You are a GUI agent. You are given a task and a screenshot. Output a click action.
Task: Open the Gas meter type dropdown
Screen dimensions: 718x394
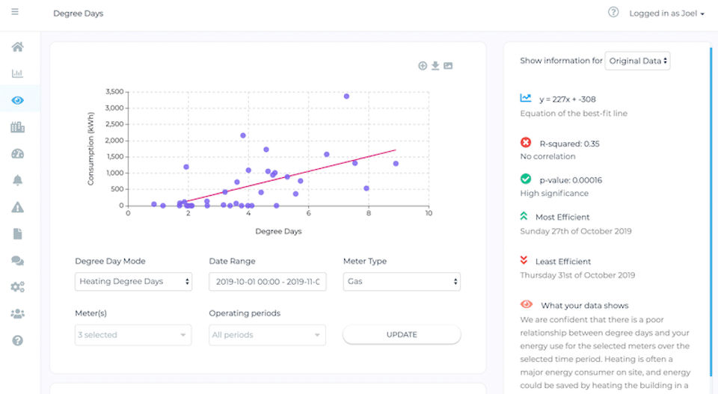402,281
